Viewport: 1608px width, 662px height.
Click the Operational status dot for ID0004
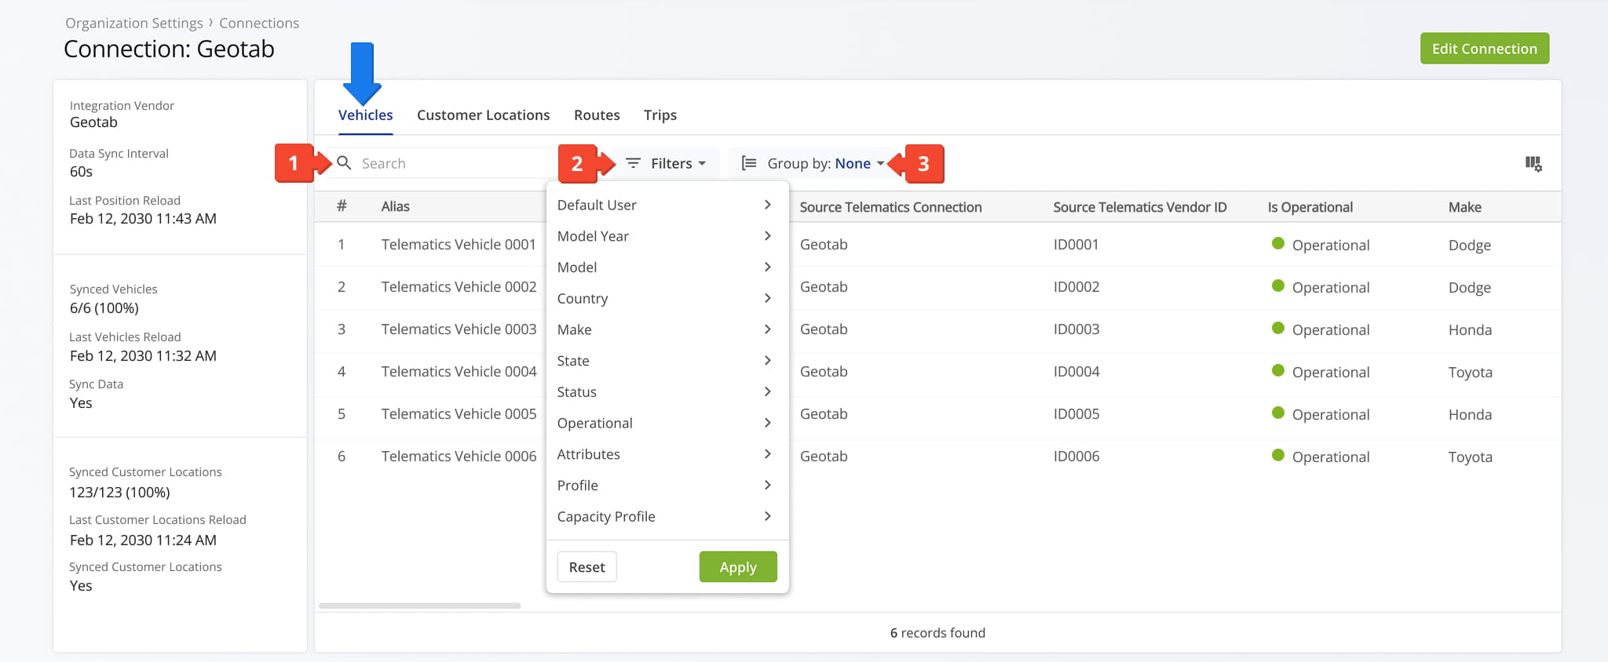point(1278,371)
